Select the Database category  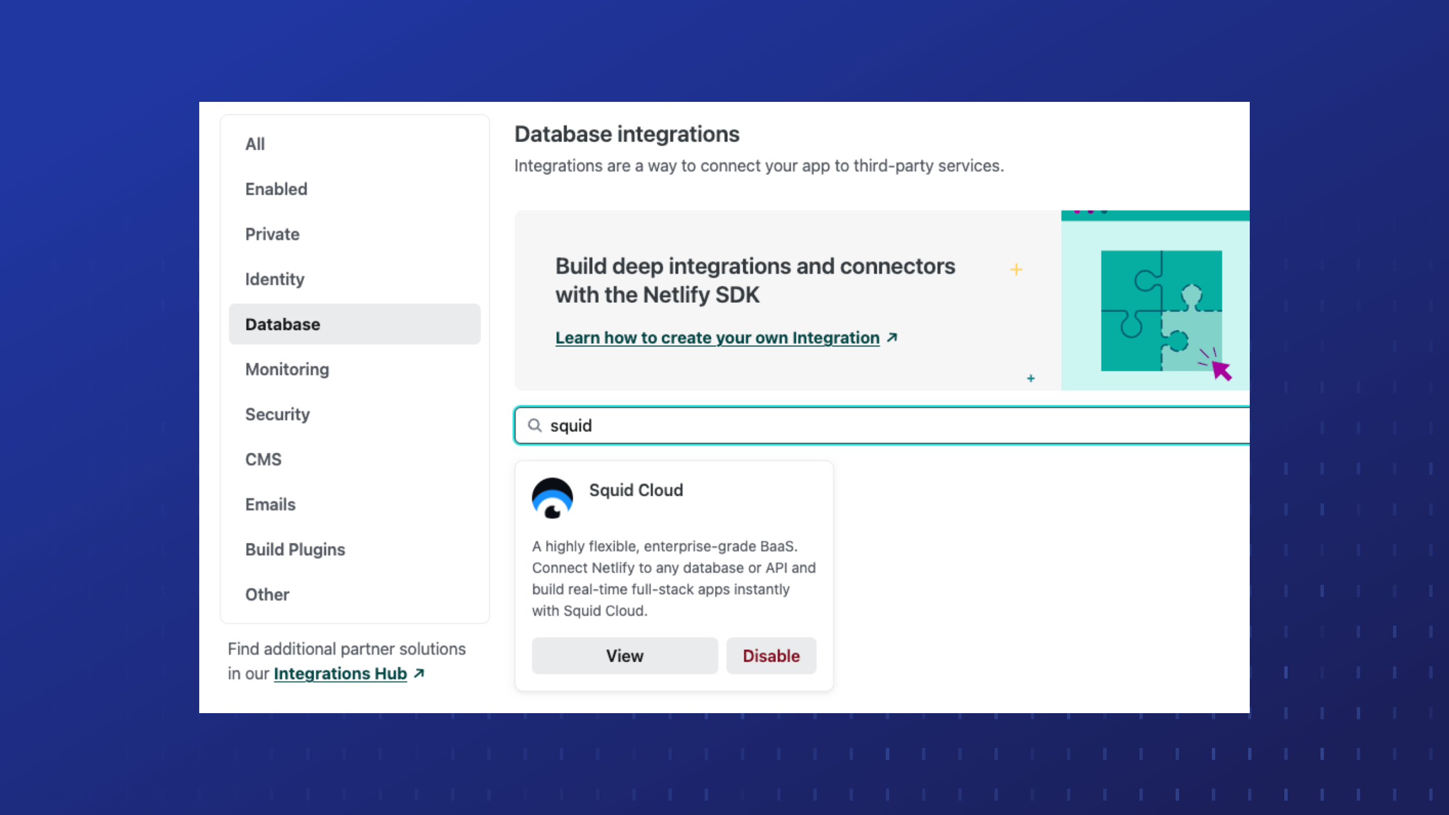point(282,324)
